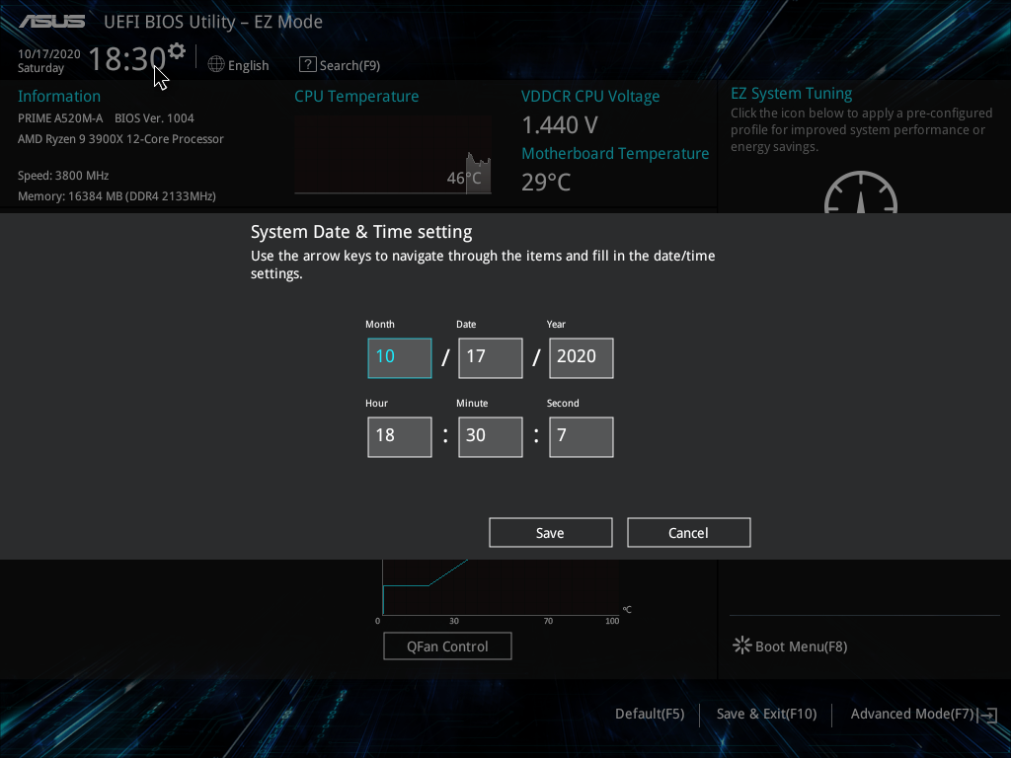Viewport: 1011px width, 758px height.
Task: Click the VDDCR CPU Voltage heading
Action: pyautogui.click(x=590, y=96)
